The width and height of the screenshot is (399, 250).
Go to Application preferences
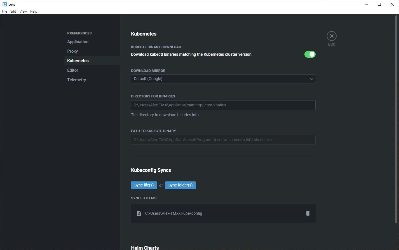[78, 42]
